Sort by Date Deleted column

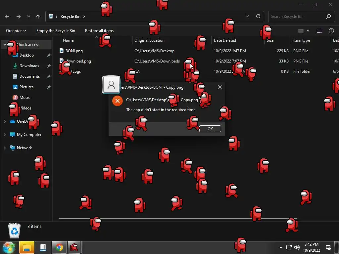[225, 40]
